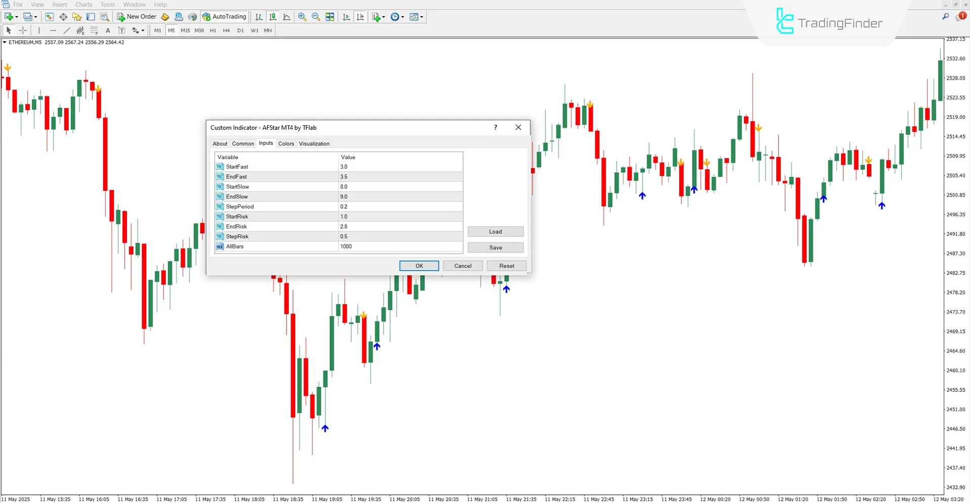Open the Charts menu
The image size is (970, 503).
point(83,5)
